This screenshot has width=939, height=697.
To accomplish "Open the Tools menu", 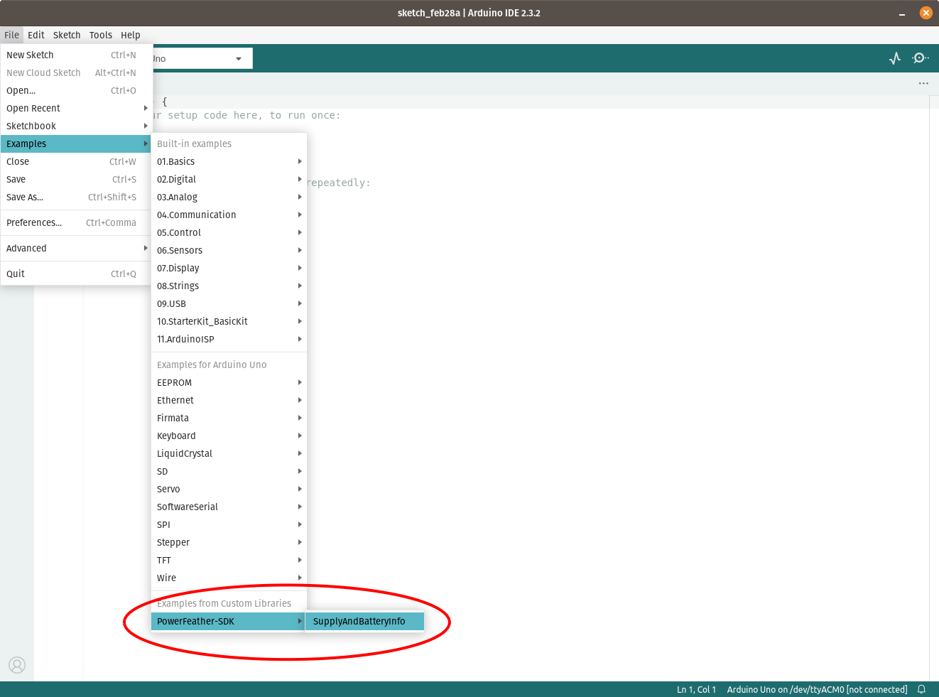I will click(100, 35).
